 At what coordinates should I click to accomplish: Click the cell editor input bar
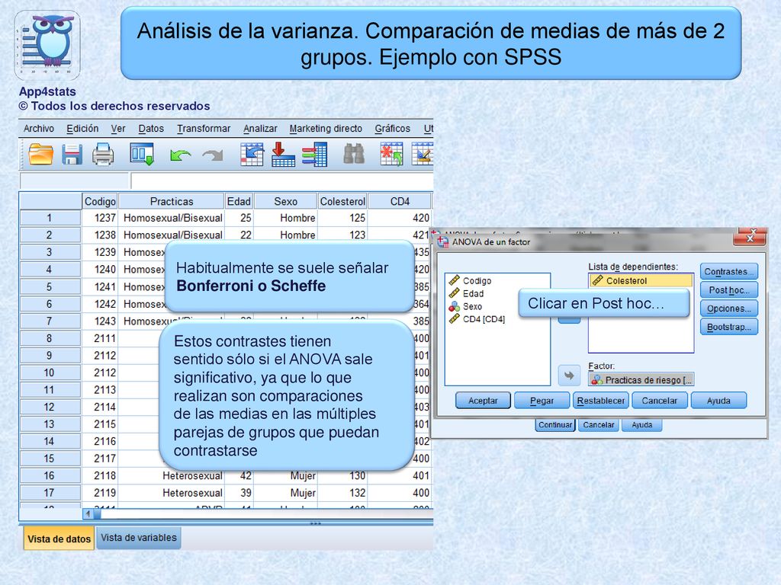(x=282, y=180)
